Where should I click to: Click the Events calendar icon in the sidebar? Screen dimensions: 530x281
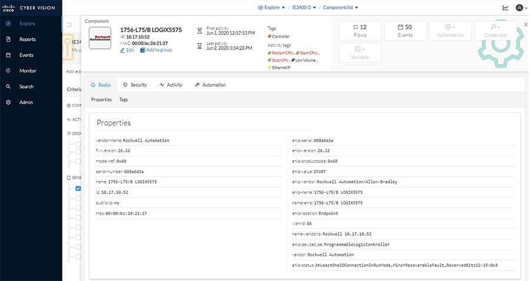pyautogui.click(x=8, y=55)
